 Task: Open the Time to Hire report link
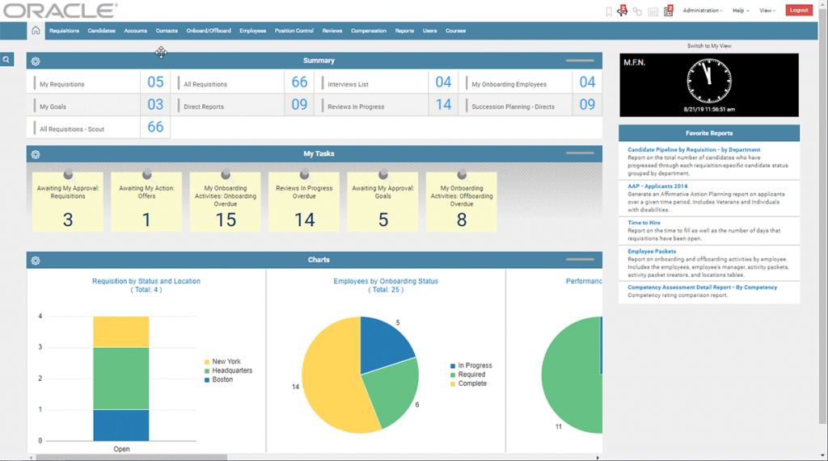(644, 223)
